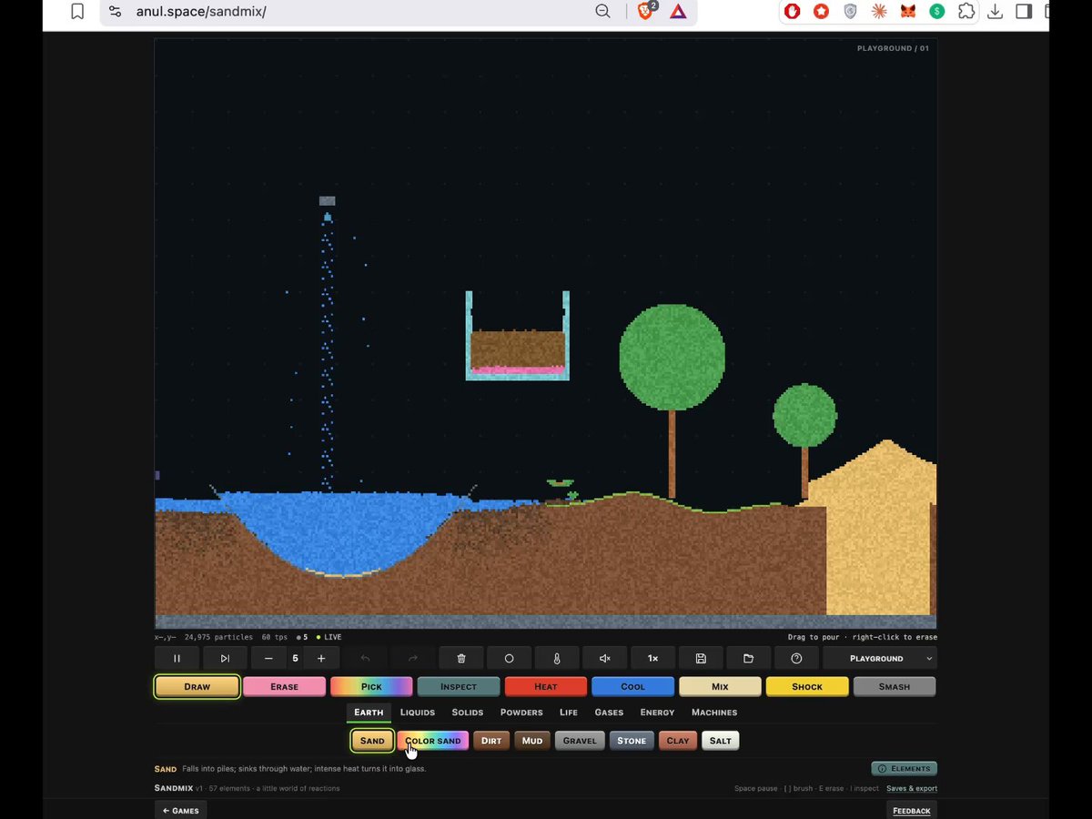1092x819 pixels.
Task: Choose the Sand element swatch
Action: tap(372, 741)
